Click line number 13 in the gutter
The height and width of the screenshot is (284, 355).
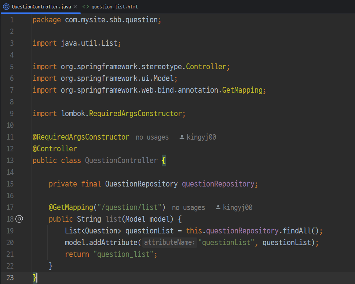pyautogui.click(x=10, y=161)
